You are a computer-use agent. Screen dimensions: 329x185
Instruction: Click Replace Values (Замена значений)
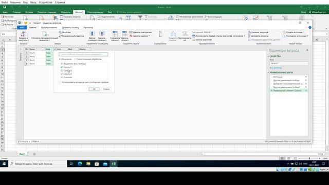[202, 40]
